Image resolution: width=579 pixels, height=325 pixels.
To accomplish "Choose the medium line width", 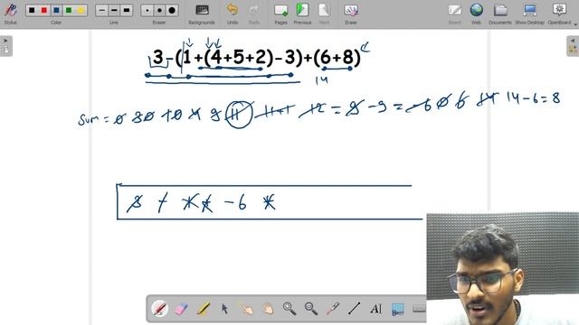I will point(114,10).
